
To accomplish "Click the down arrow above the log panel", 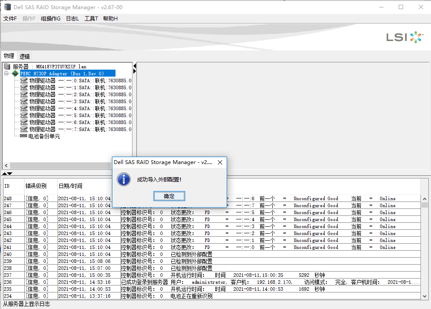I will point(10,174).
